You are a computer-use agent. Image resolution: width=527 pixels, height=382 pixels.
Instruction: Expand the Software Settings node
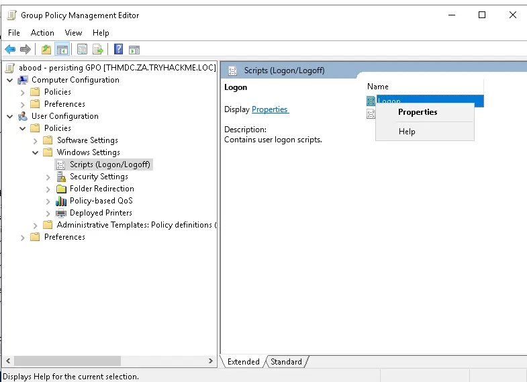tap(36, 141)
